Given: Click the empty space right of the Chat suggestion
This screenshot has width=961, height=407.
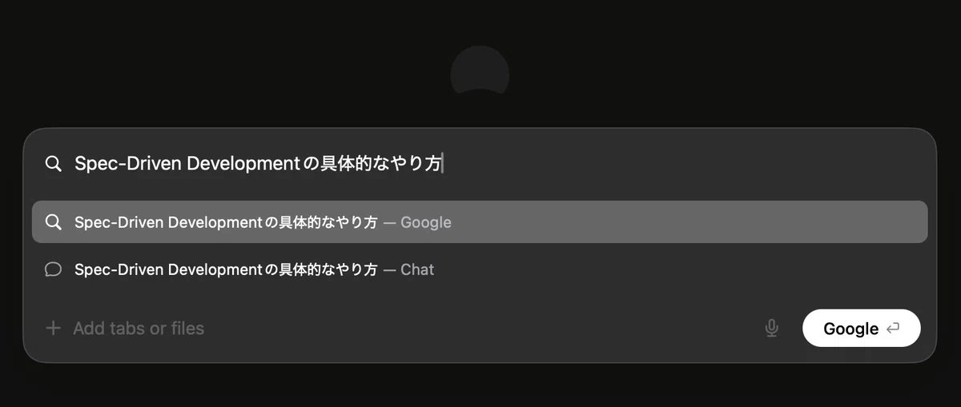Looking at the screenshot, I should (x=681, y=269).
